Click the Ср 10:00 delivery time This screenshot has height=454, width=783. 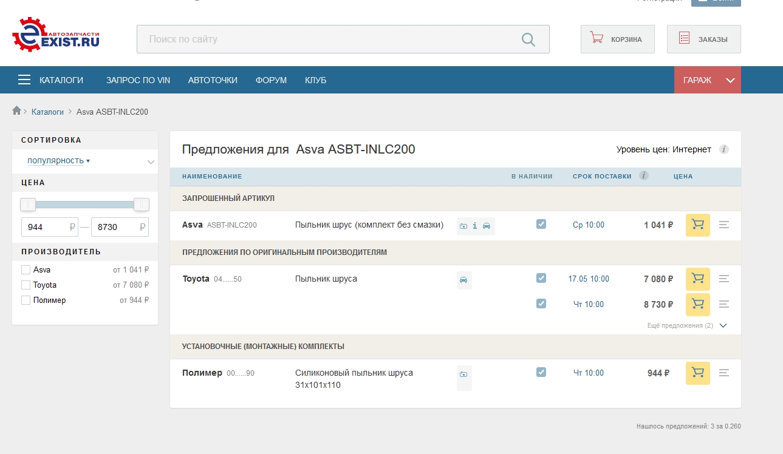click(589, 225)
